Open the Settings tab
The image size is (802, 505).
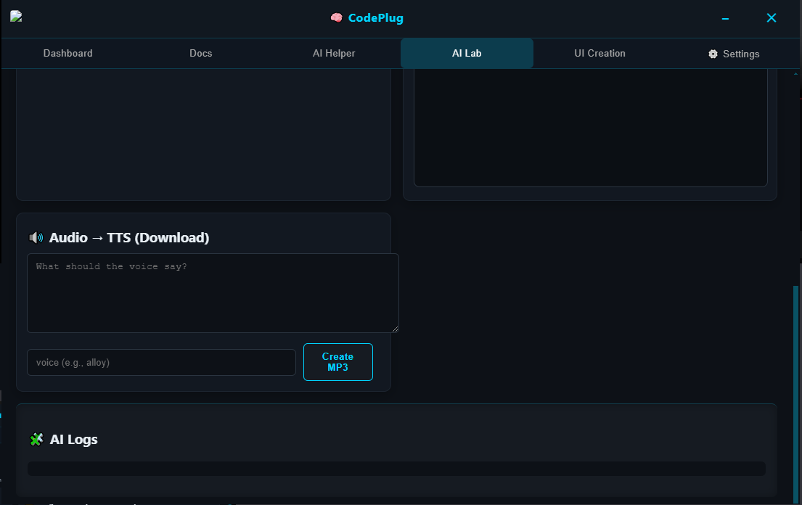coord(733,53)
